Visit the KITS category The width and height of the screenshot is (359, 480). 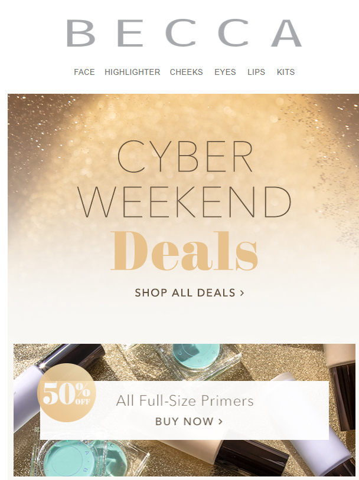(285, 72)
